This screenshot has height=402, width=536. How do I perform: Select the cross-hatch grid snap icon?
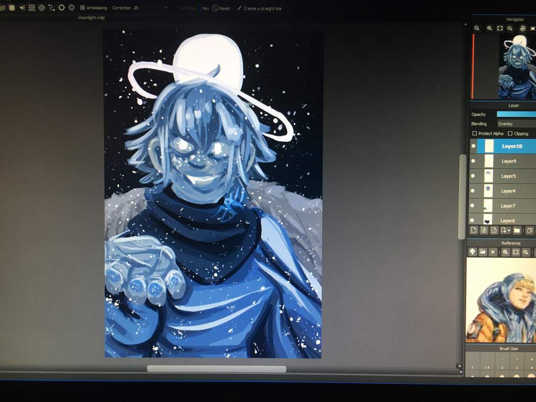pos(12,7)
